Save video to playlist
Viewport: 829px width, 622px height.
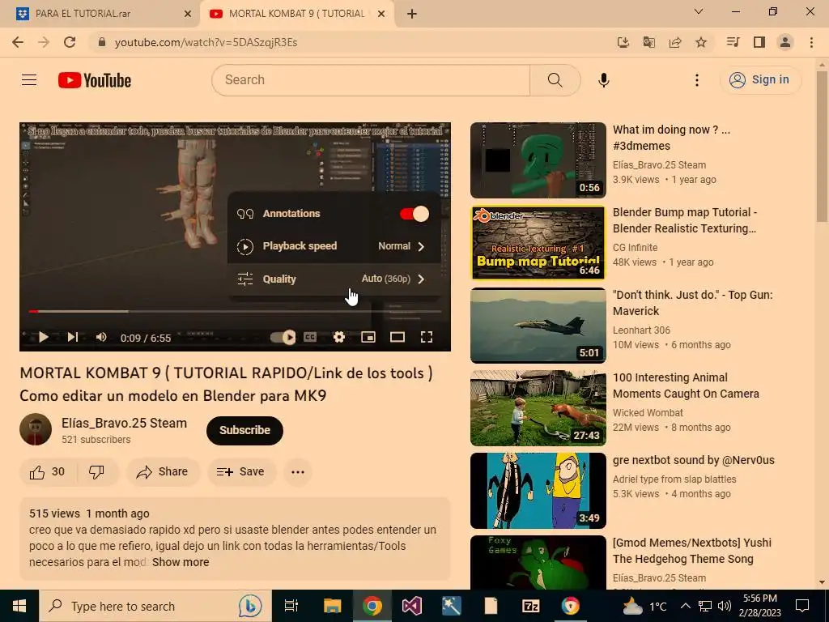[x=241, y=472]
